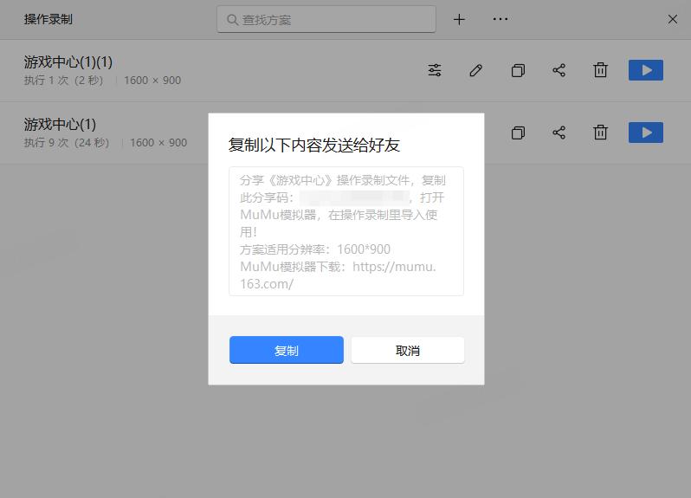
Task: Open settings sliders for 游戏中心(1)(1)
Action: point(435,70)
